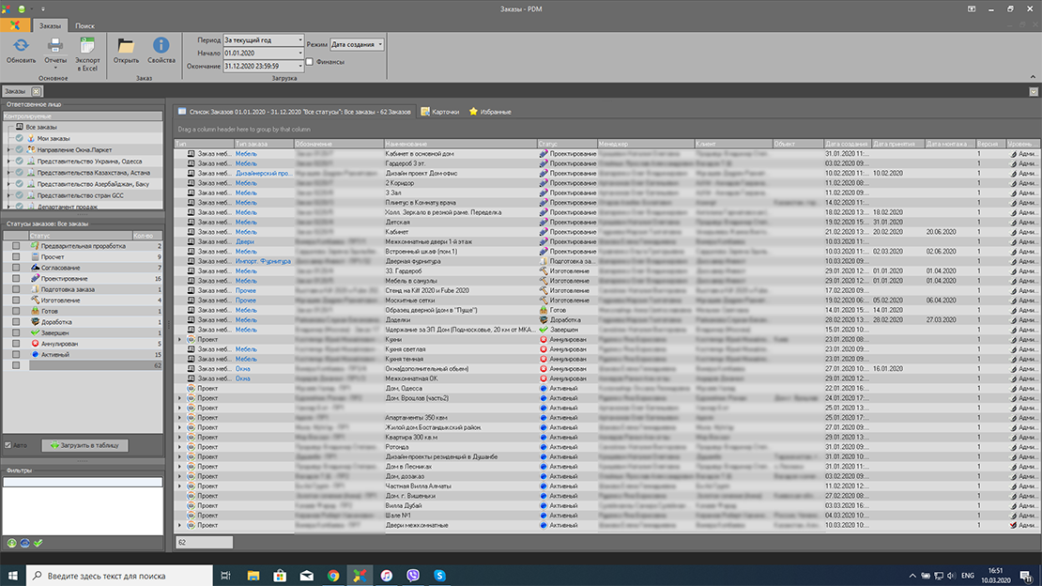The height and width of the screenshot is (586, 1042).
Task: Click the apply filter green checkmark icon
Action: pyautogui.click(x=38, y=543)
